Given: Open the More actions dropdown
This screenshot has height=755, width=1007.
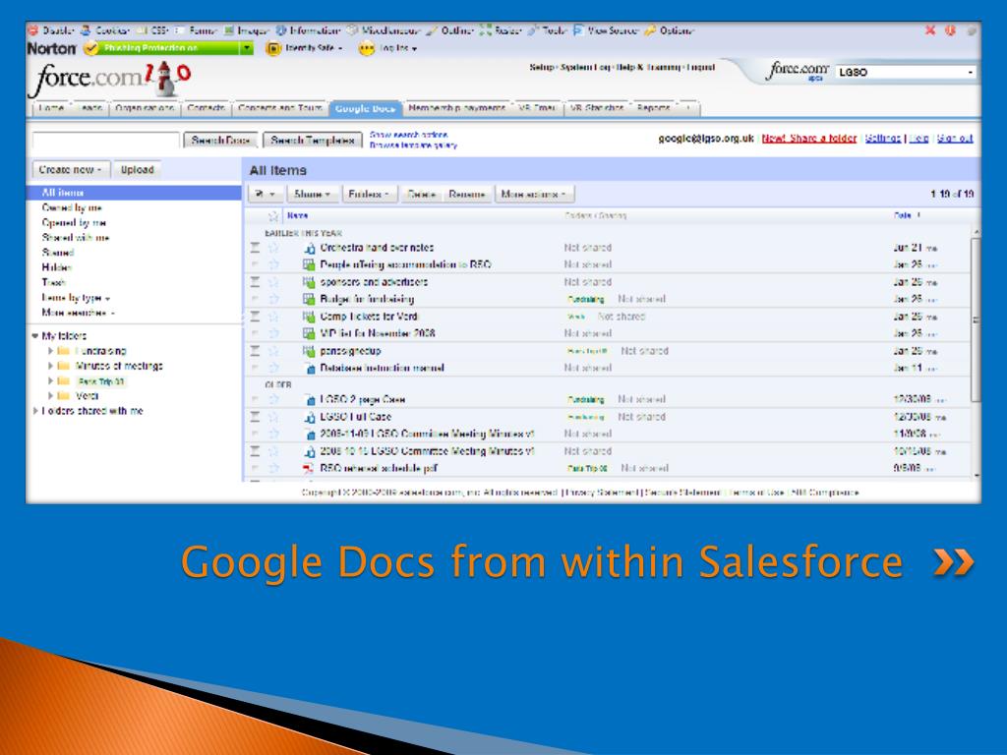Looking at the screenshot, I should point(534,194).
